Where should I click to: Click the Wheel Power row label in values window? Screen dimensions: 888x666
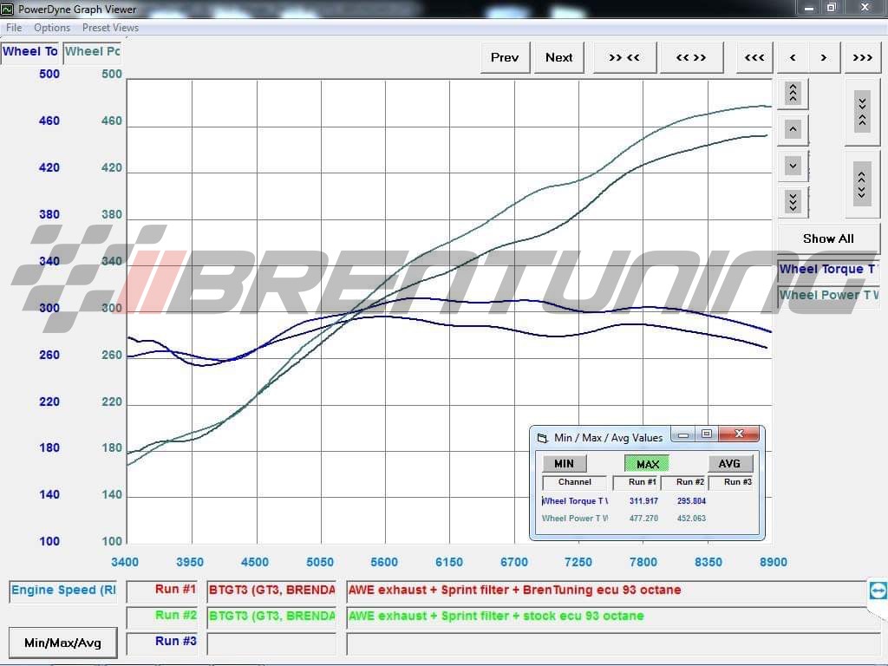tap(575, 519)
